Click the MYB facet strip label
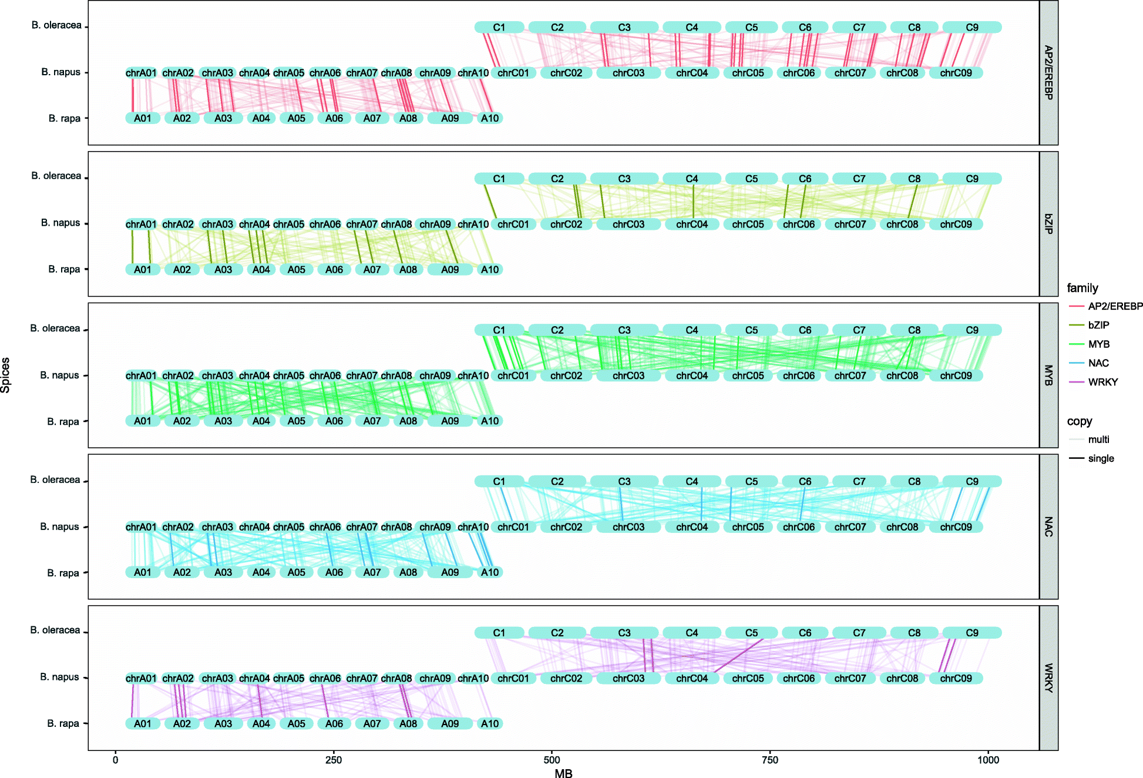Viewport: 1143px width, 778px height. click(x=1048, y=375)
